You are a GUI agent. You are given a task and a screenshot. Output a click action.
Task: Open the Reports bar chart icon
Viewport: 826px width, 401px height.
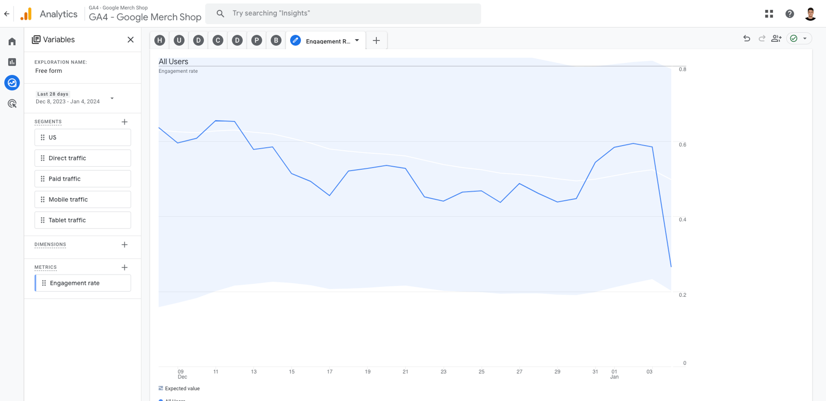pyautogui.click(x=12, y=62)
